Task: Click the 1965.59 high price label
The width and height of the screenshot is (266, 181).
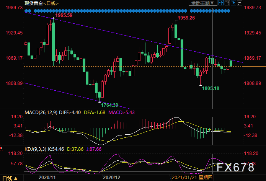Action: click(x=64, y=15)
